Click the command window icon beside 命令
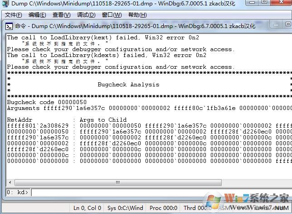Screen dimensions: 292x214 tap(9, 26)
